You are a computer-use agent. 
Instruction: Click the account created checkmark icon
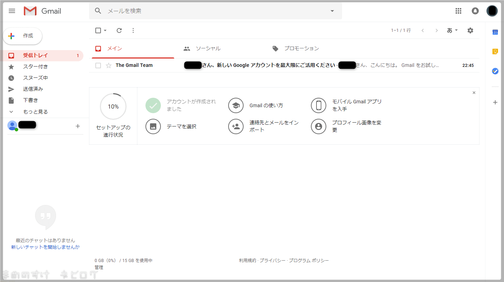[x=153, y=105]
